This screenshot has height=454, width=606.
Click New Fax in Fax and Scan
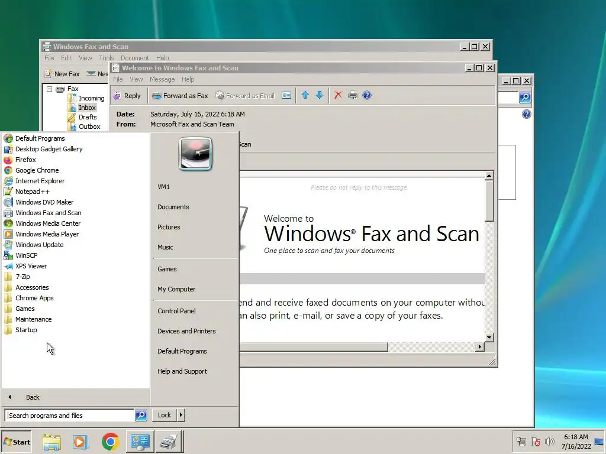62,74
